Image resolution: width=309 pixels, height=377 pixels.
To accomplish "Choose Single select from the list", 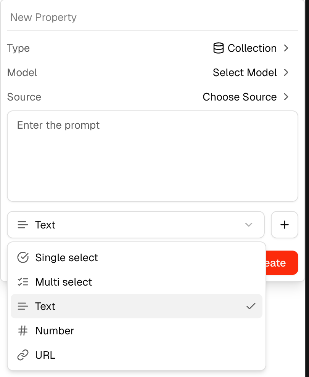I will pos(66,258).
